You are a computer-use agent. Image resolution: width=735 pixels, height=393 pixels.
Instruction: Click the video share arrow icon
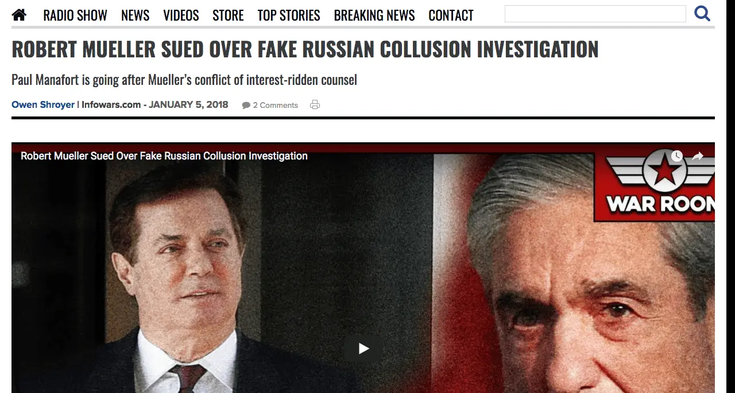click(x=698, y=156)
